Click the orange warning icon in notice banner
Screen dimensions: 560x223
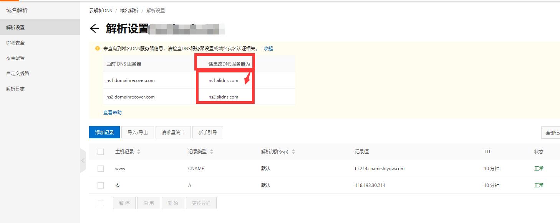(98, 49)
